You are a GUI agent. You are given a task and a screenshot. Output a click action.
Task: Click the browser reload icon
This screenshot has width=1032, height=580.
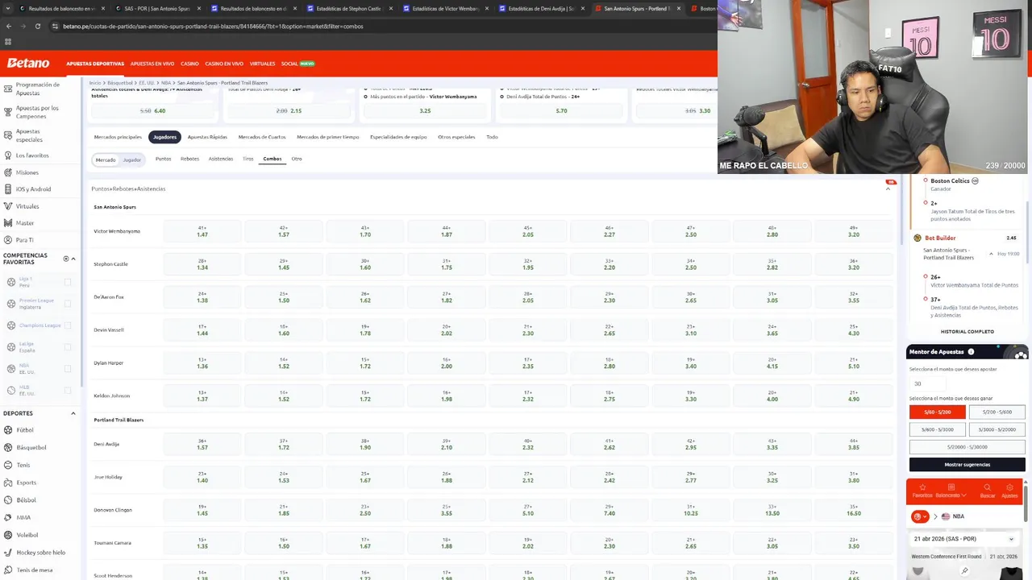coord(37,26)
